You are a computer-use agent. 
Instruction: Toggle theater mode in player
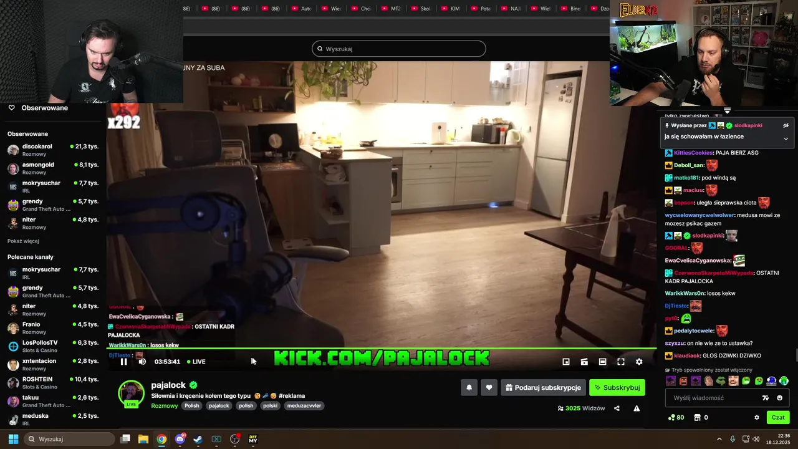pos(603,362)
